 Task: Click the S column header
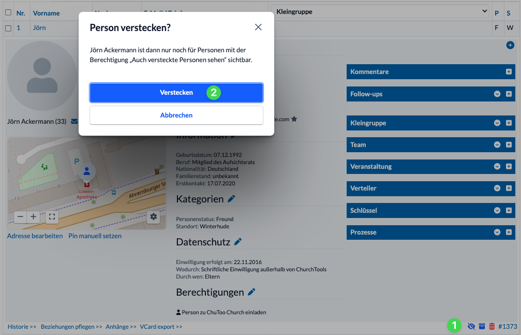pyautogui.click(x=509, y=13)
